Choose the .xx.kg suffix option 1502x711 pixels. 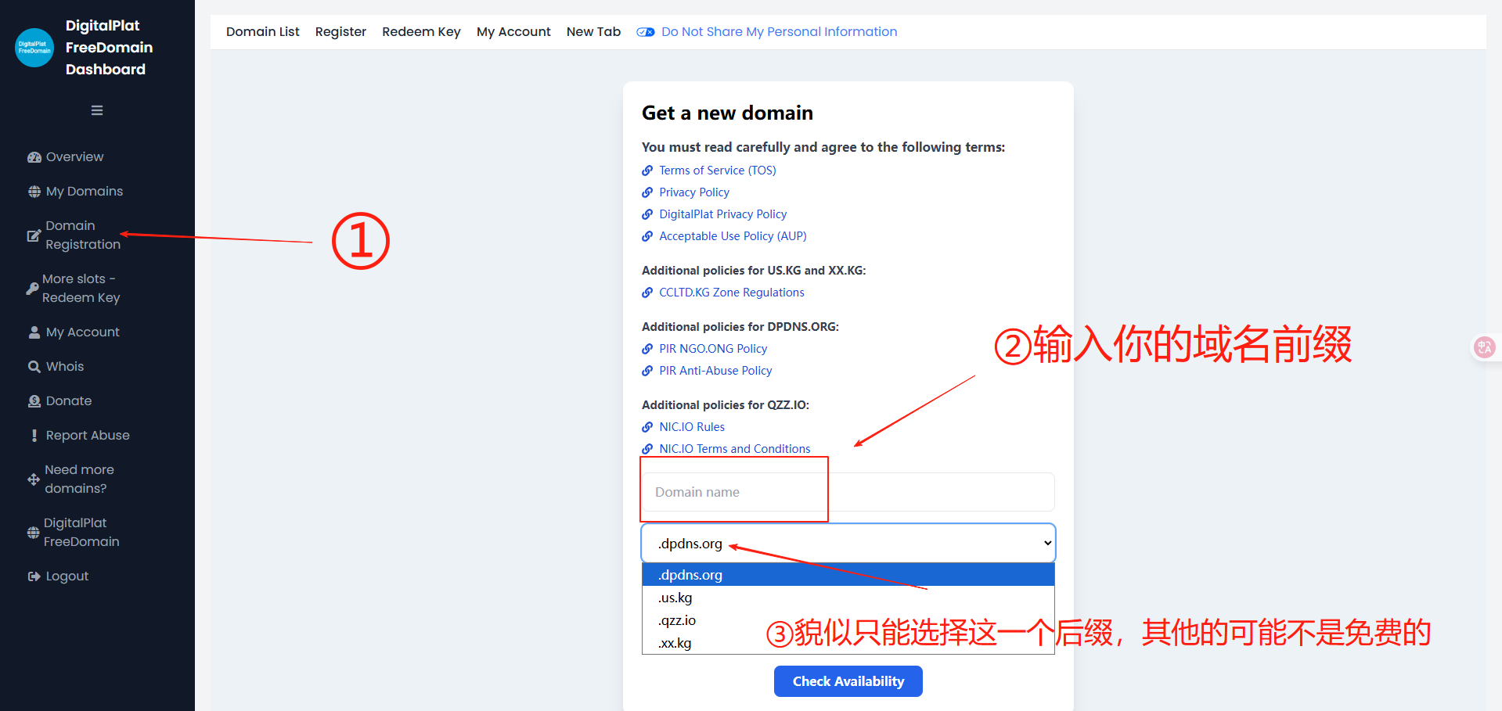click(848, 643)
